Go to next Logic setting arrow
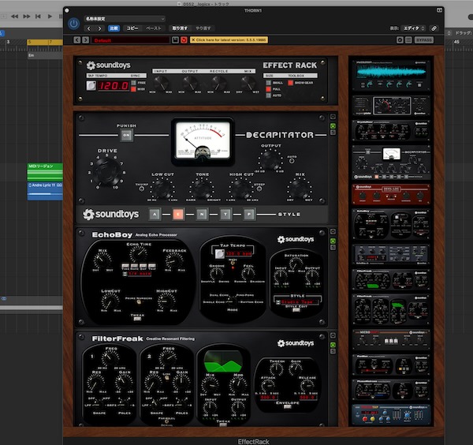The width and height of the screenshot is (473, 445). pos(99,28)
